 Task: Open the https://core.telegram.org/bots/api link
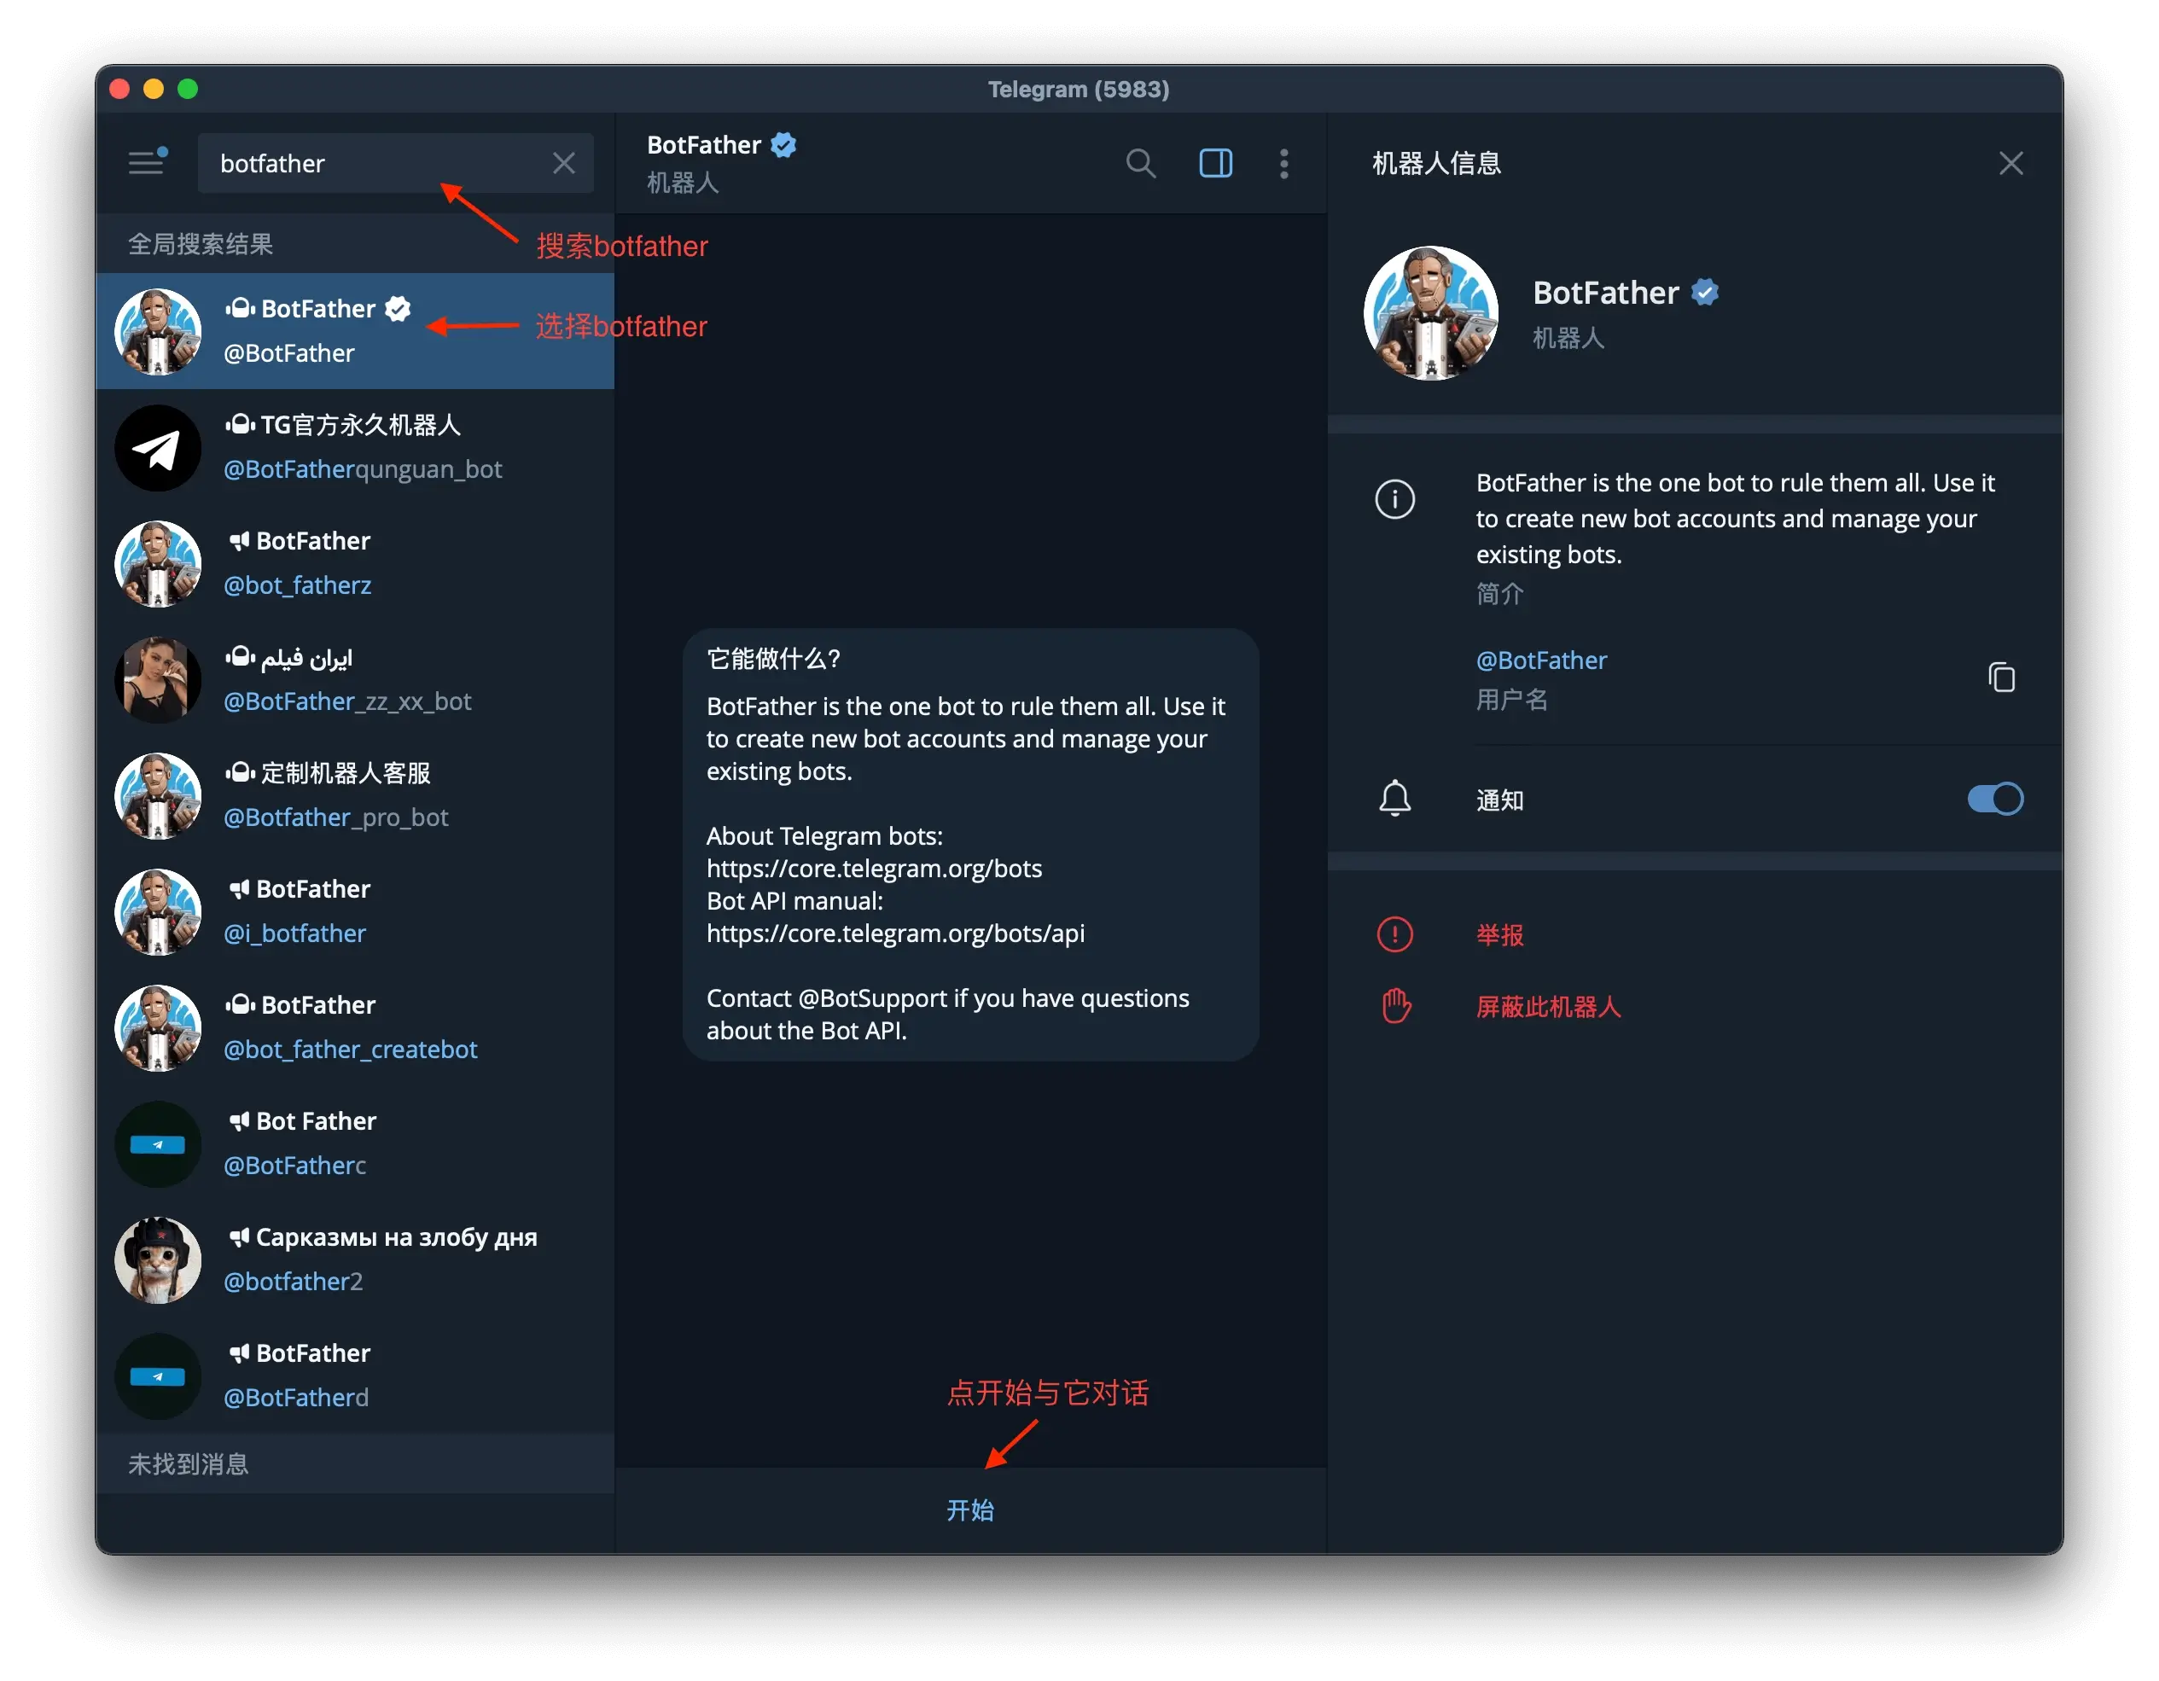tap(894, 933)
